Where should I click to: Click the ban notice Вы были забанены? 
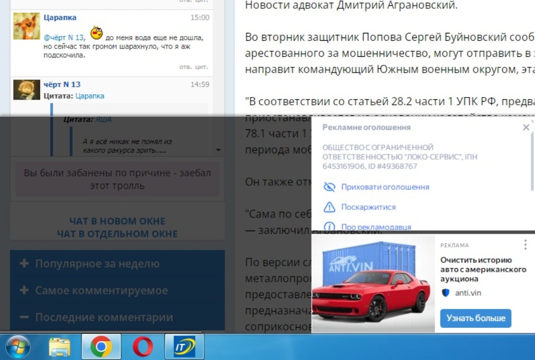pyautogui.click(x=117, y=179)
